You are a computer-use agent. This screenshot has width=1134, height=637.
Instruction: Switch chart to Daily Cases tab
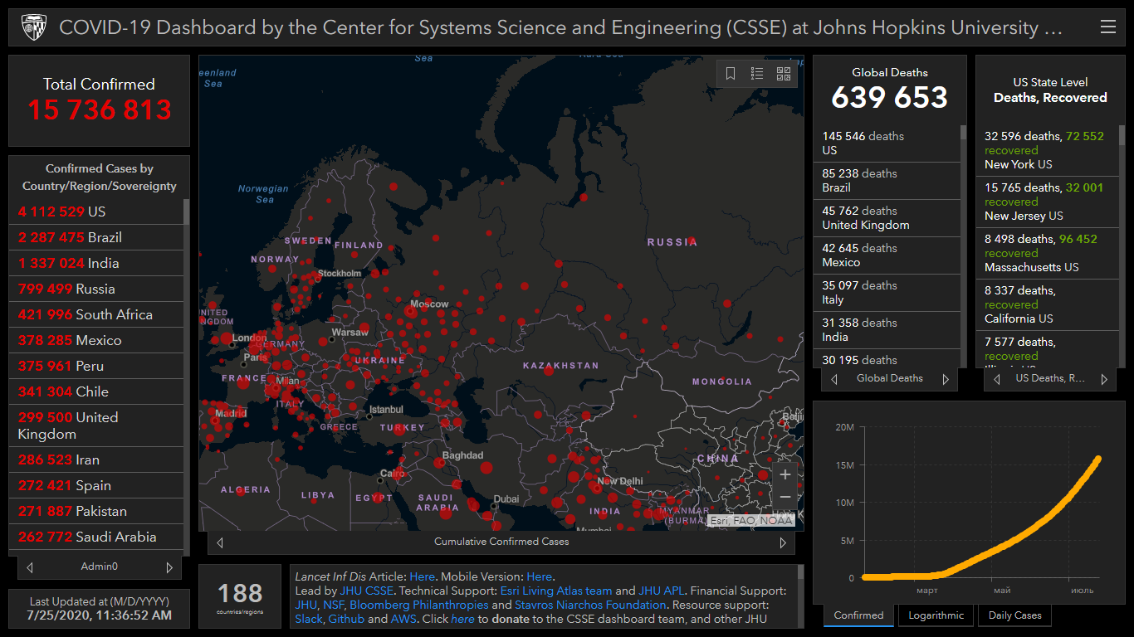1014,615
